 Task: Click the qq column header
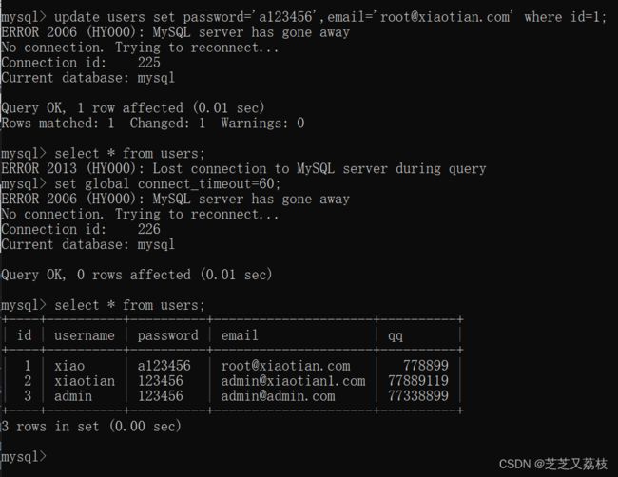click(x=396, y=336)
